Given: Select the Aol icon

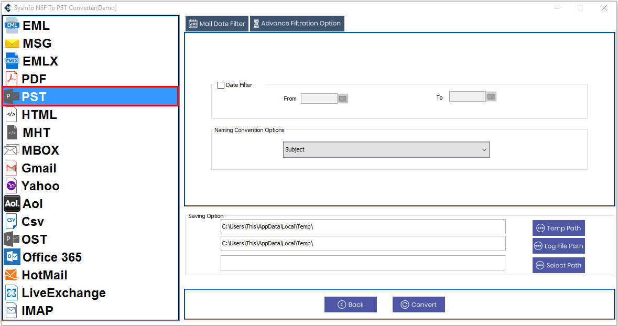Looking at the screenshot, I should point(12,203).
